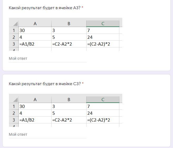Click cell containing 30 in first table
Viewport: 173px width, 148px height.
(35, 30)
